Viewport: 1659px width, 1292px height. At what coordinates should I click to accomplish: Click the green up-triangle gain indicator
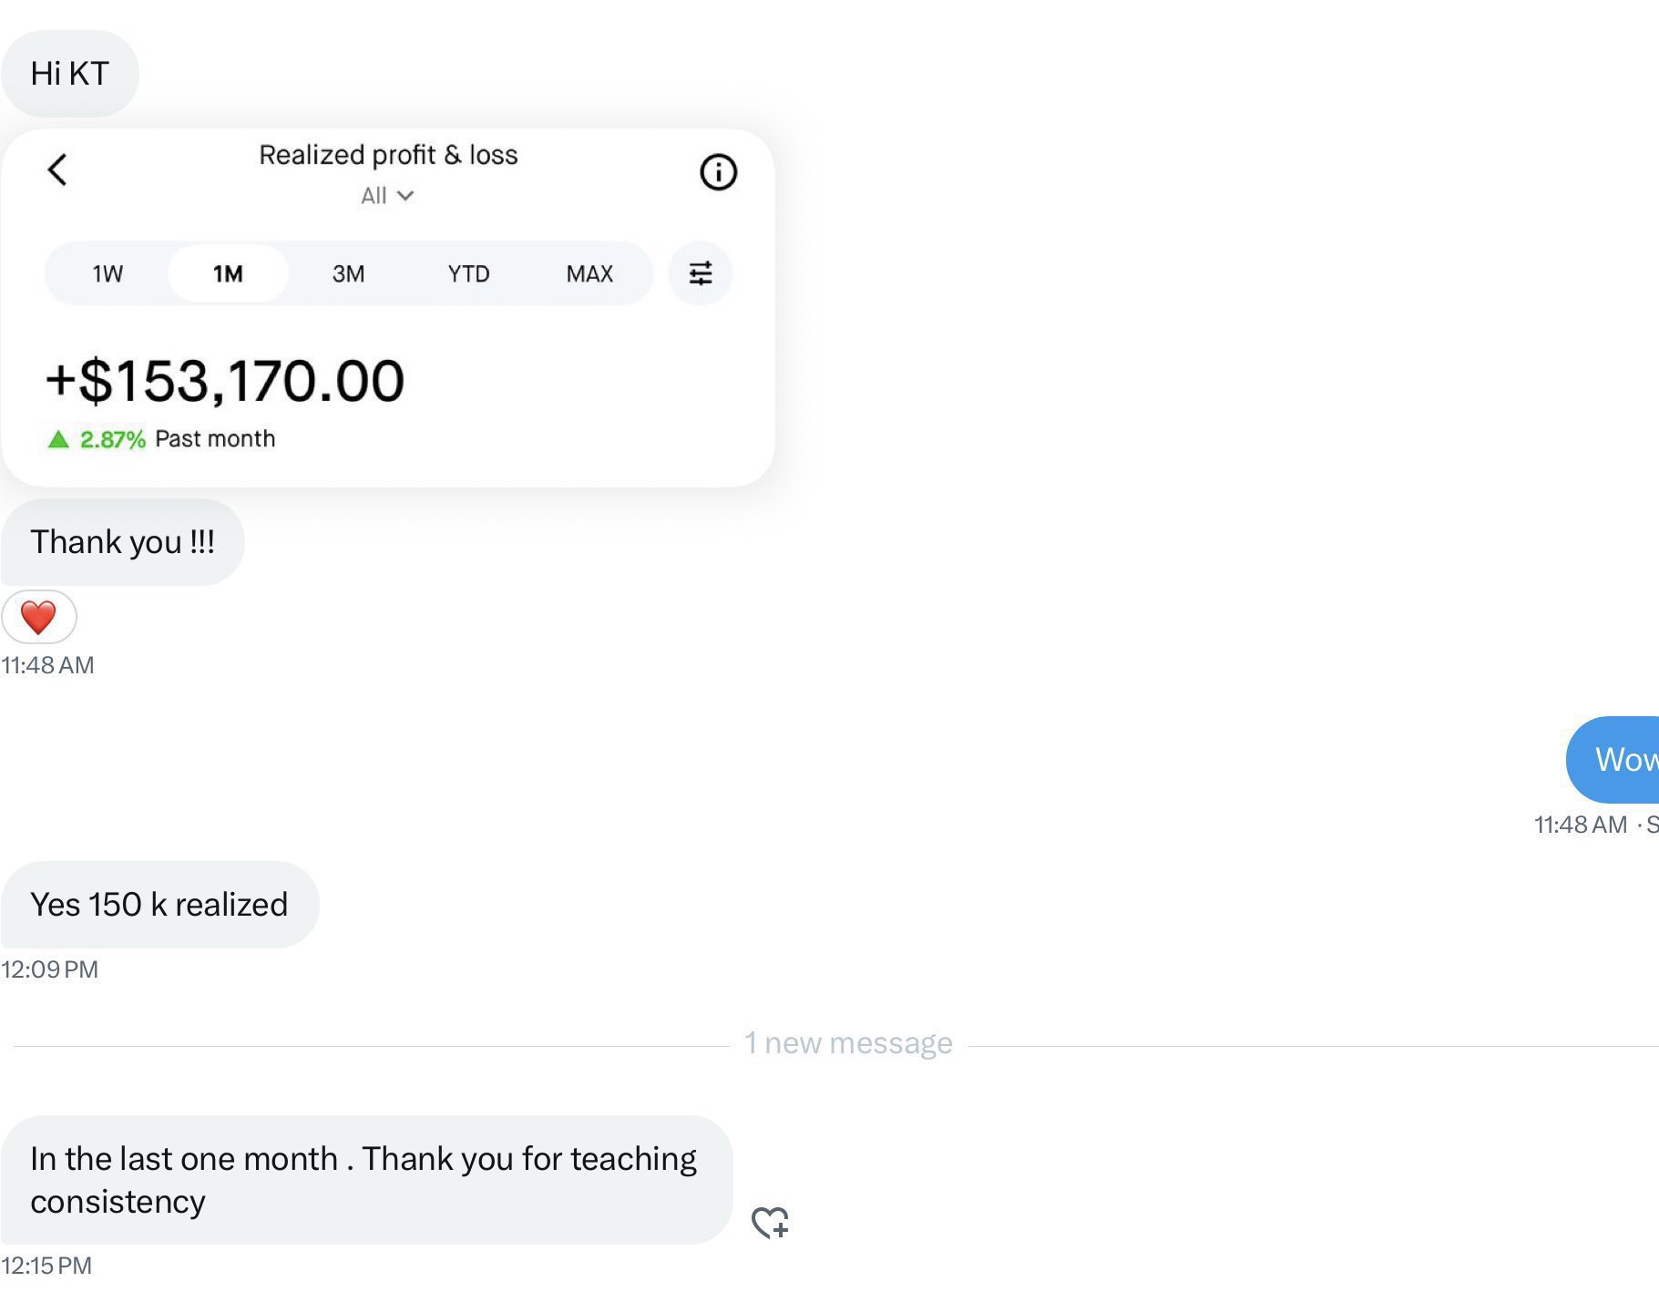[x=58, y=440]
